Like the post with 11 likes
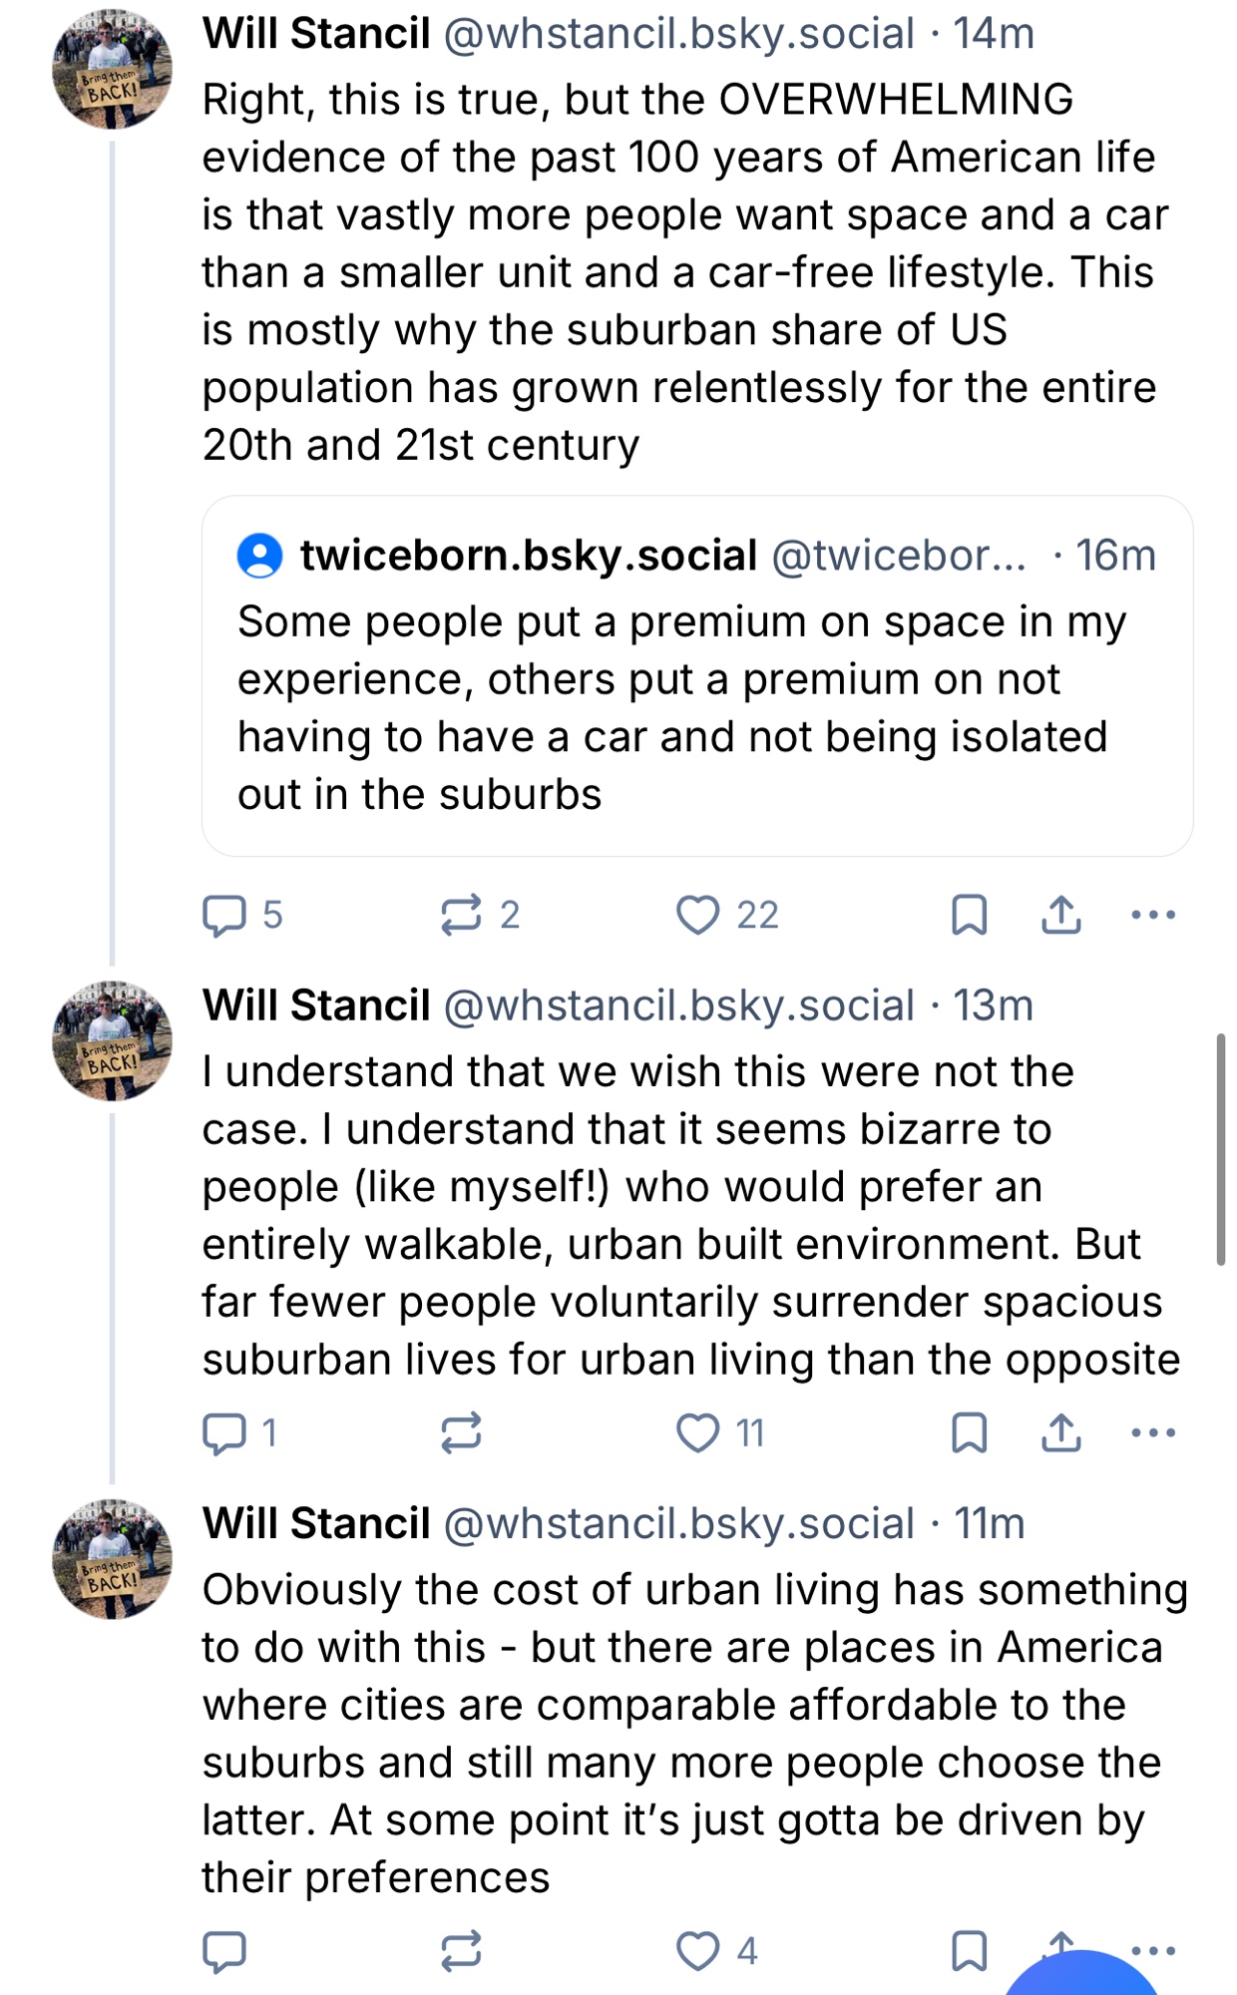The height and width of the screenshot is (1995, 1237). pos(697,1433)
